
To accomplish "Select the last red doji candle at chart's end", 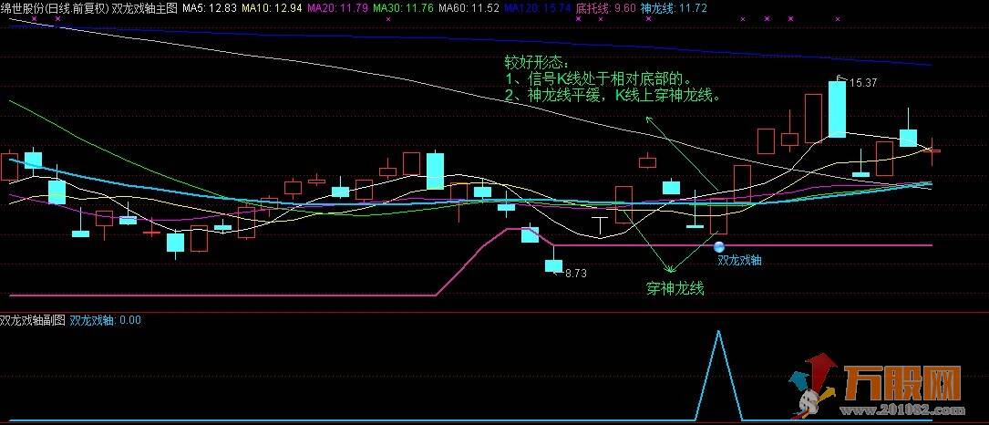I will point(932,150).
